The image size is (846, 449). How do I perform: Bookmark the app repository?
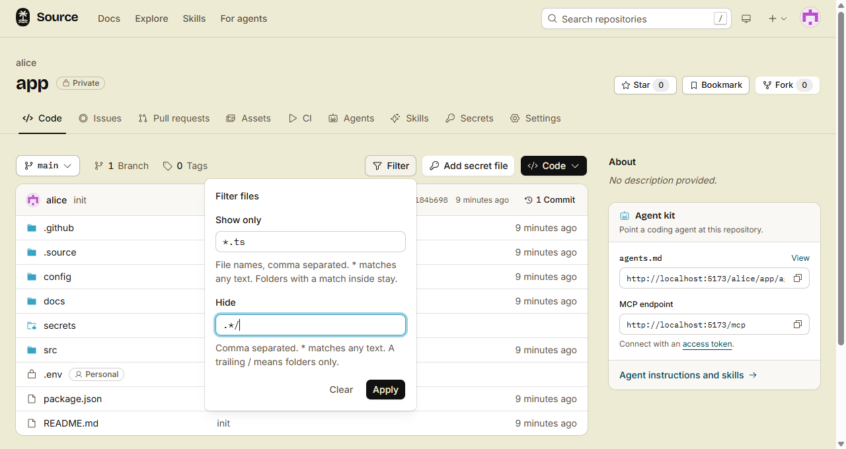coord(716,85)
